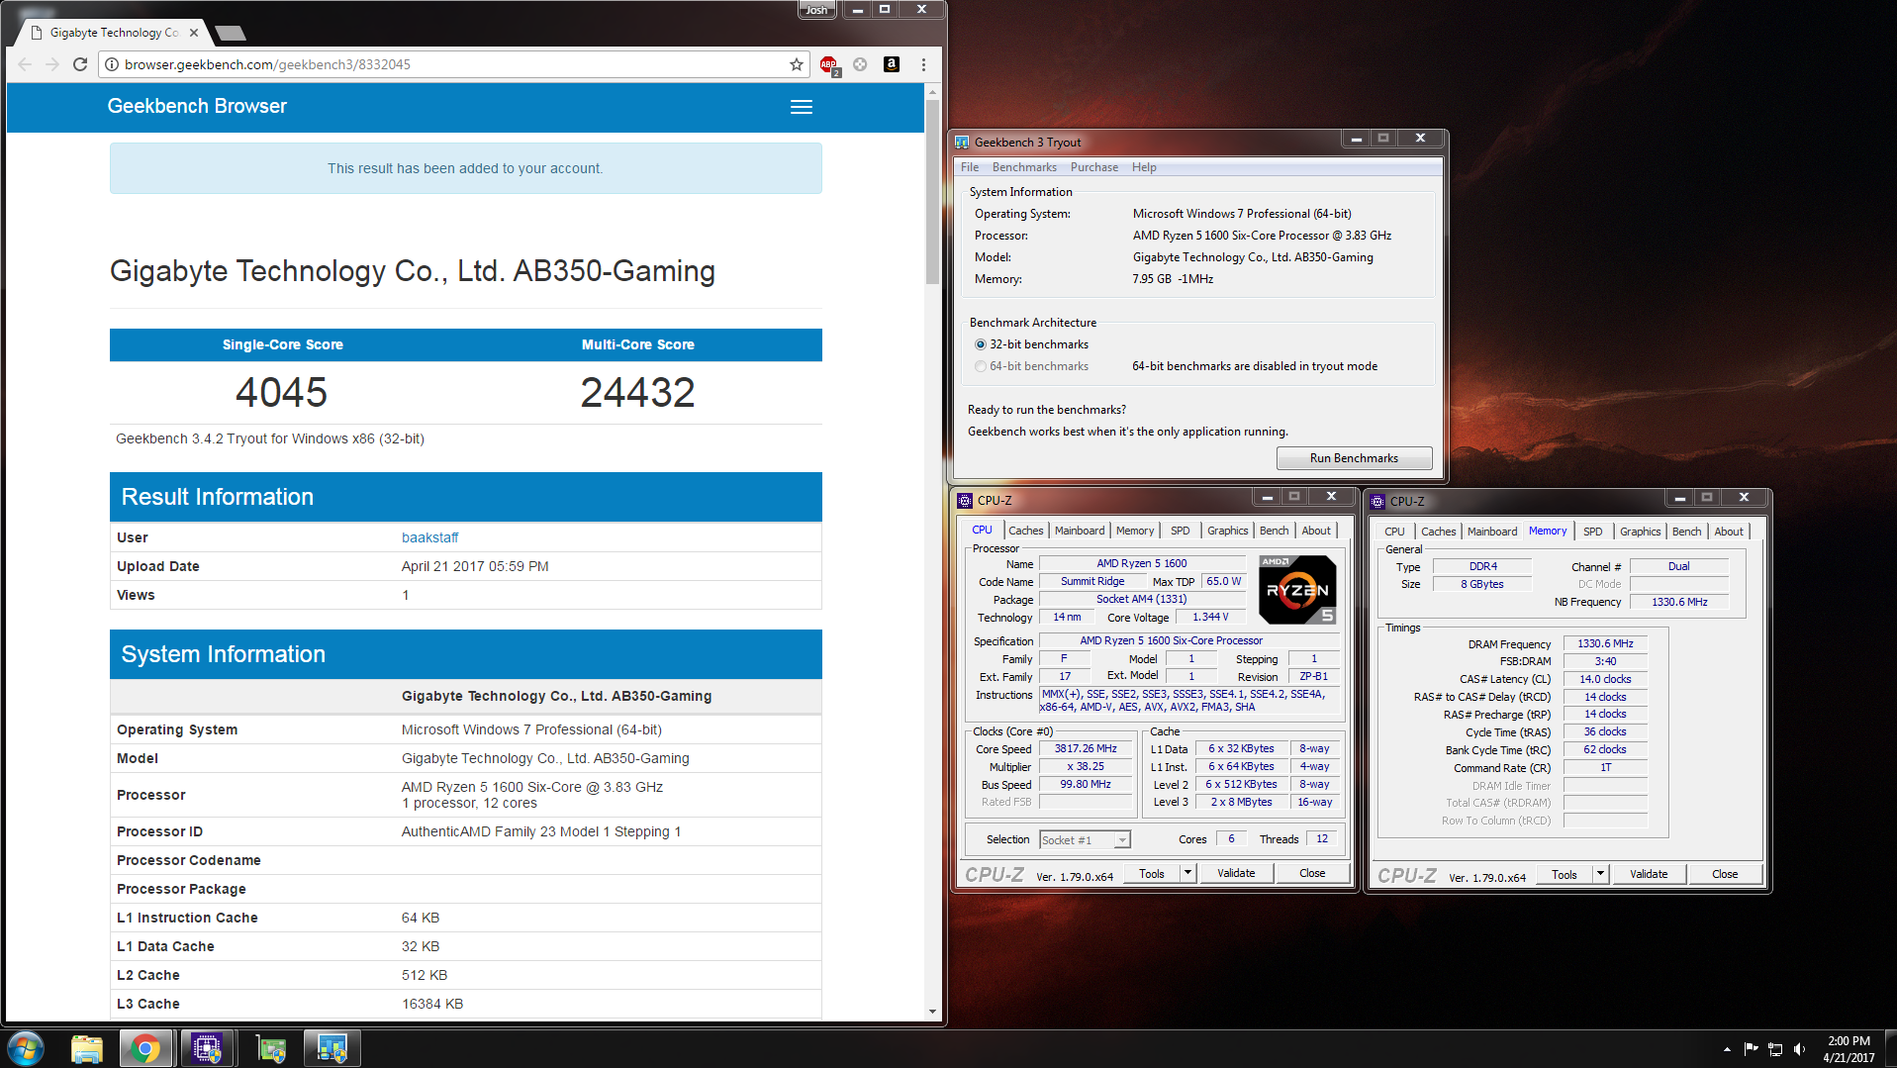Switch to Bench tab in right CPU-Z
The height and width of the screenshot is (1068, 1897).
point(1686,532)
